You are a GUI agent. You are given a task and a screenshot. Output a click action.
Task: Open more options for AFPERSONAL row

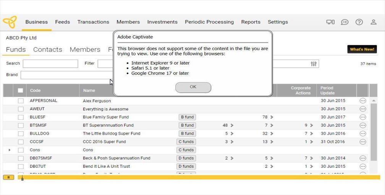pos(363,101)
